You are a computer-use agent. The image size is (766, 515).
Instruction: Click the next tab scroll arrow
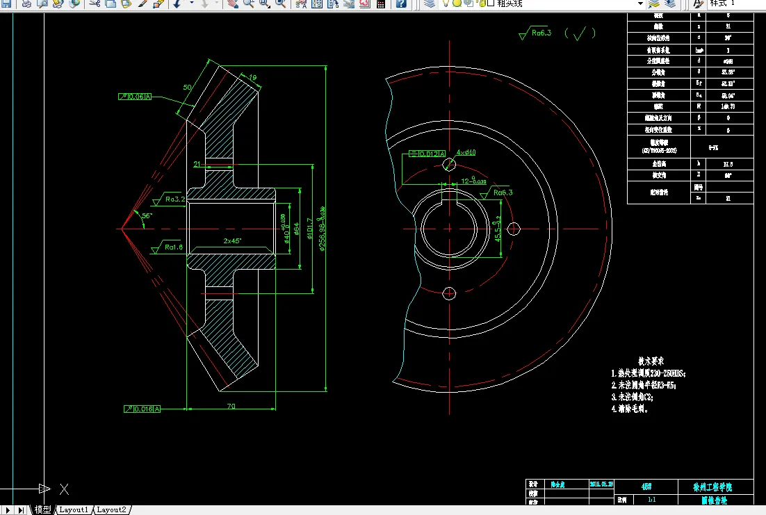tap(8, 510)
